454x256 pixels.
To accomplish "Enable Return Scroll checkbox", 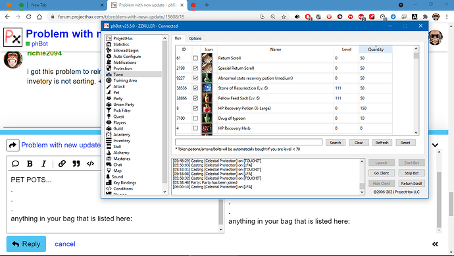I will (x=195, y=58).
